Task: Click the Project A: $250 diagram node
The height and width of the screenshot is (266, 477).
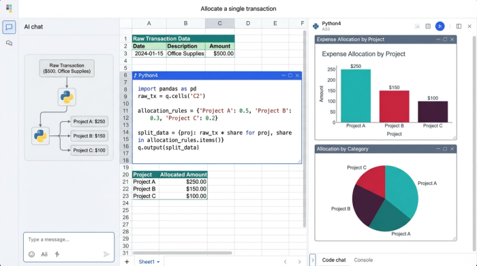Action: (x=89, y=122)
